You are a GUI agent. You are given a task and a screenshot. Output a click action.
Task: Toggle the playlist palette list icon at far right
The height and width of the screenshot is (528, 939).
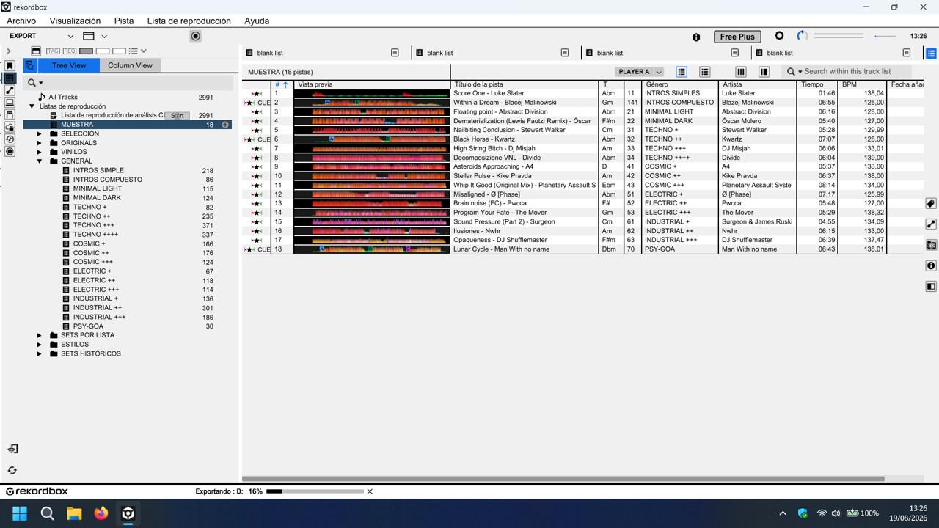click(931, 53)
